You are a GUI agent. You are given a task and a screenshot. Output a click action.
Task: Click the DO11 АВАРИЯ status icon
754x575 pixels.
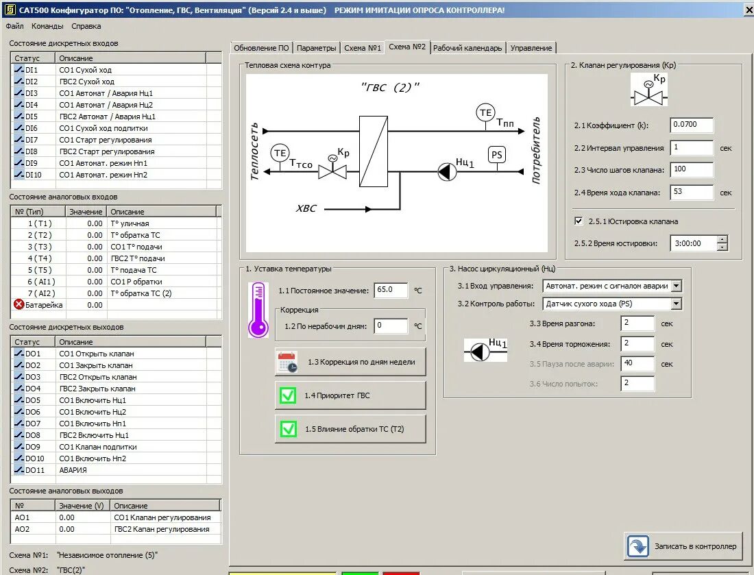tap(19, 469)
